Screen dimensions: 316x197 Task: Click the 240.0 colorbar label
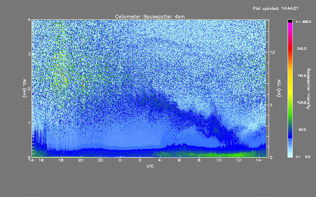tap(302, 48)
